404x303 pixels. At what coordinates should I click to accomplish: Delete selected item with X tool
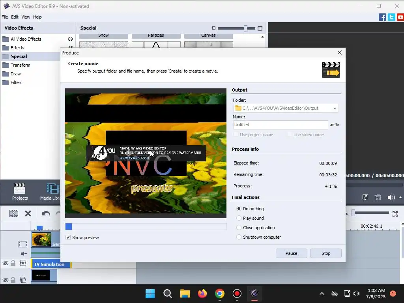pyautogui.click(x=28, y=213)
